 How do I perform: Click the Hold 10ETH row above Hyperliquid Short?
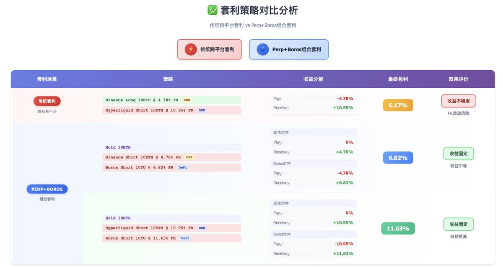[171, 218]
